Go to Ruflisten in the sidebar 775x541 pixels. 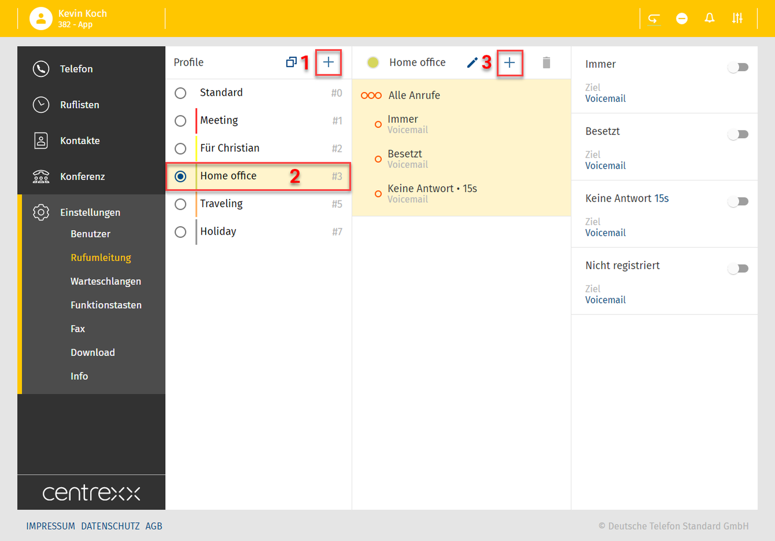(79, 105)
